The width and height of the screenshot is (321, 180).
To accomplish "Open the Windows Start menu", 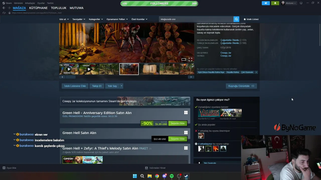I will 135,176.
